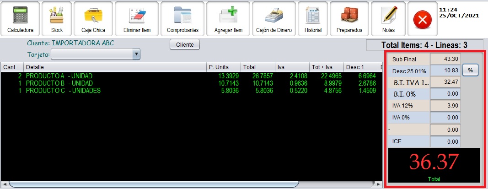Open the Notas notepad
Screen dimensions: 488x189
coord(388,19)
